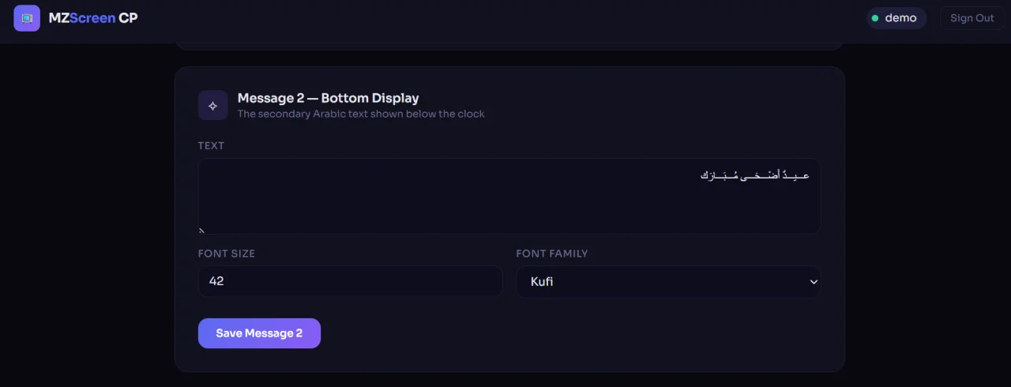Click the MZScreen CP title text
The width and height of the screenshot is (1011, 387).
click(93, 18)
